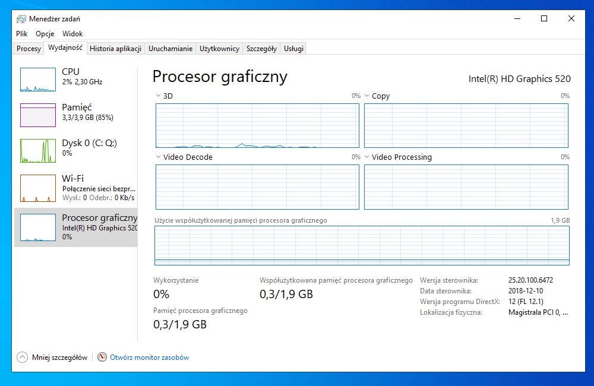The height and width of the screenshot is (386, 594).
Task: Click the 3,3/3,9 GB (85%) memory text
Action: tap(88, 118)
